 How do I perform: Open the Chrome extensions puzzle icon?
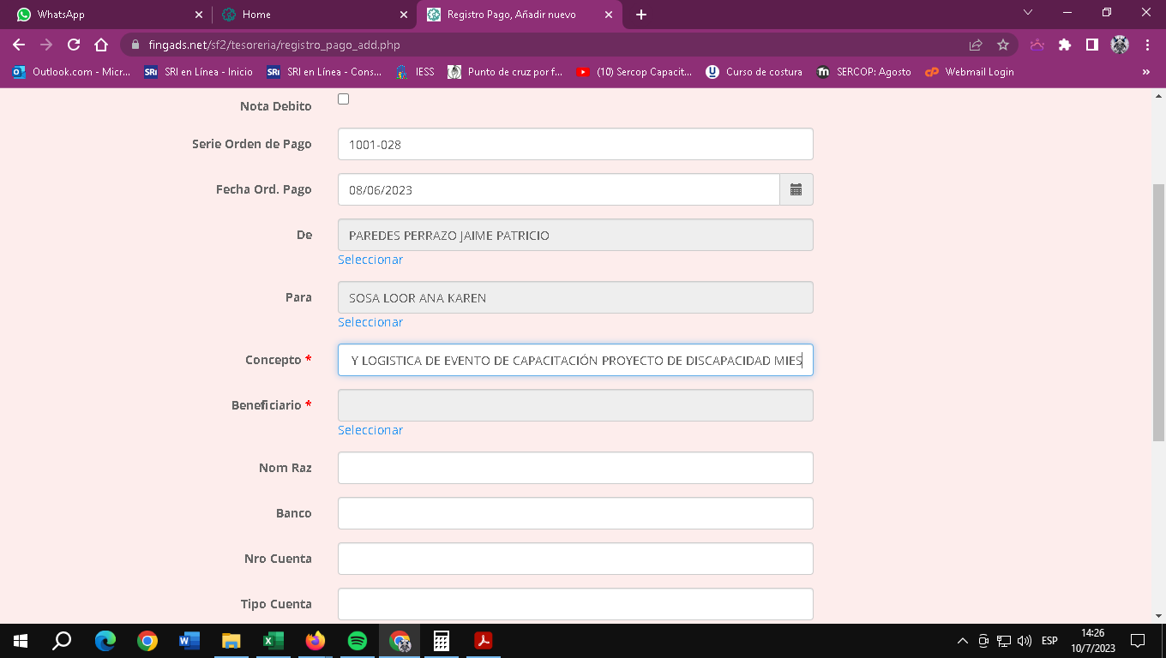(x=1065, y=45)
